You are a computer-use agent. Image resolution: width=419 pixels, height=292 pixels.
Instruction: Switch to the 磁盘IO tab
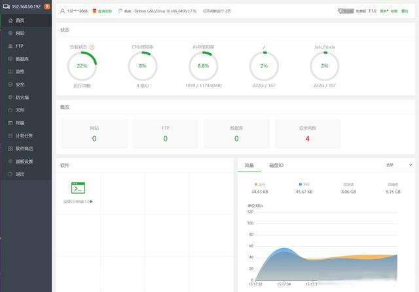(276, 166)
